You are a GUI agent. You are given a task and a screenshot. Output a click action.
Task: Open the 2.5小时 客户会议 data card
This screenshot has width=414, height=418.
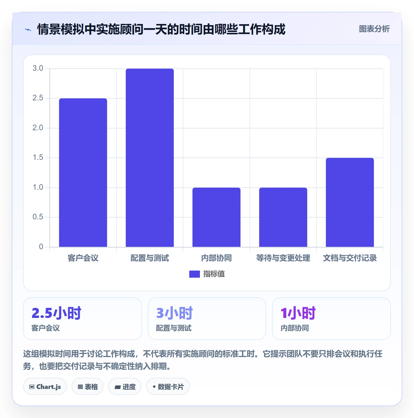pos(83,319)
